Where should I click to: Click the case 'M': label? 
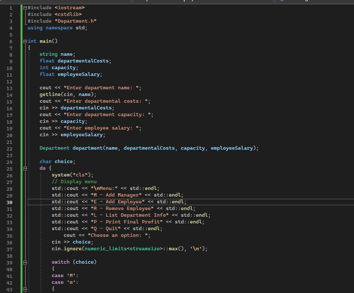[65, 275]
